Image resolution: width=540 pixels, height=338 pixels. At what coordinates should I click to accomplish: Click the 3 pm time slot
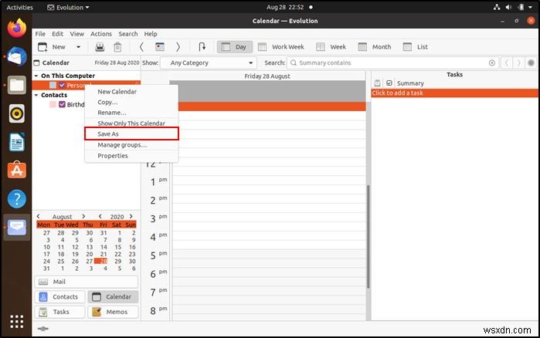click(269, 221)
